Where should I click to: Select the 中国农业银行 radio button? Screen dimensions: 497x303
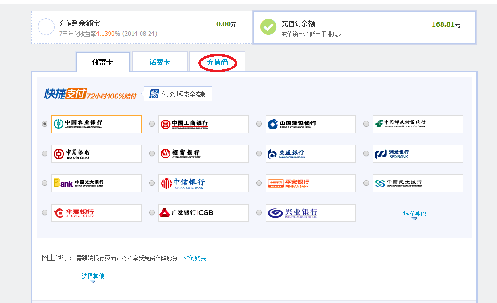pos(45,124)
